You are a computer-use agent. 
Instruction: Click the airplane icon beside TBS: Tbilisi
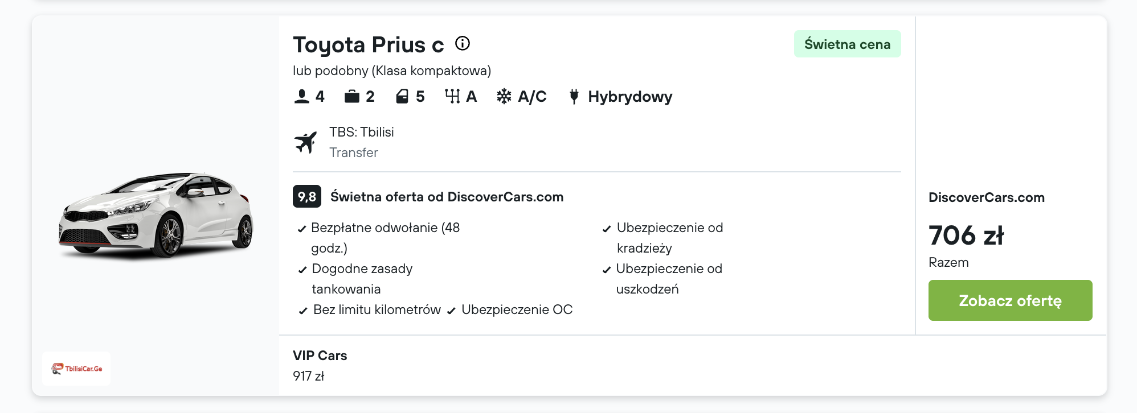pyautogui.click(x=306, y=142)
